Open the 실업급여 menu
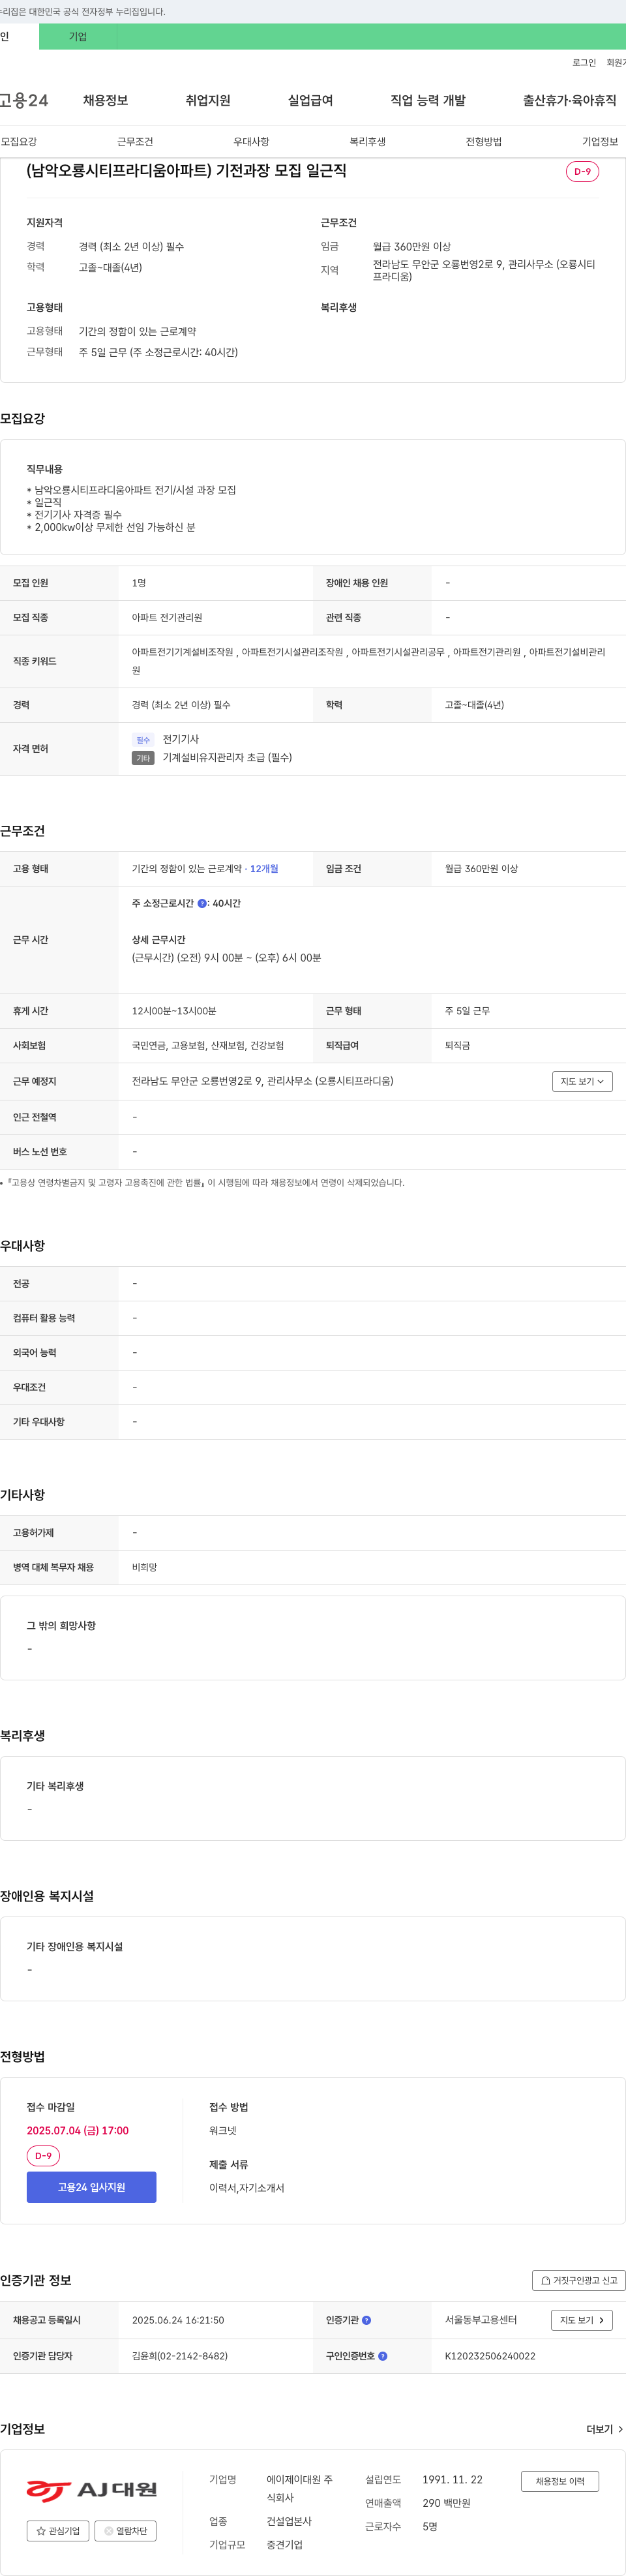This screenshot has height=2576, width=626. pos(310,100)
